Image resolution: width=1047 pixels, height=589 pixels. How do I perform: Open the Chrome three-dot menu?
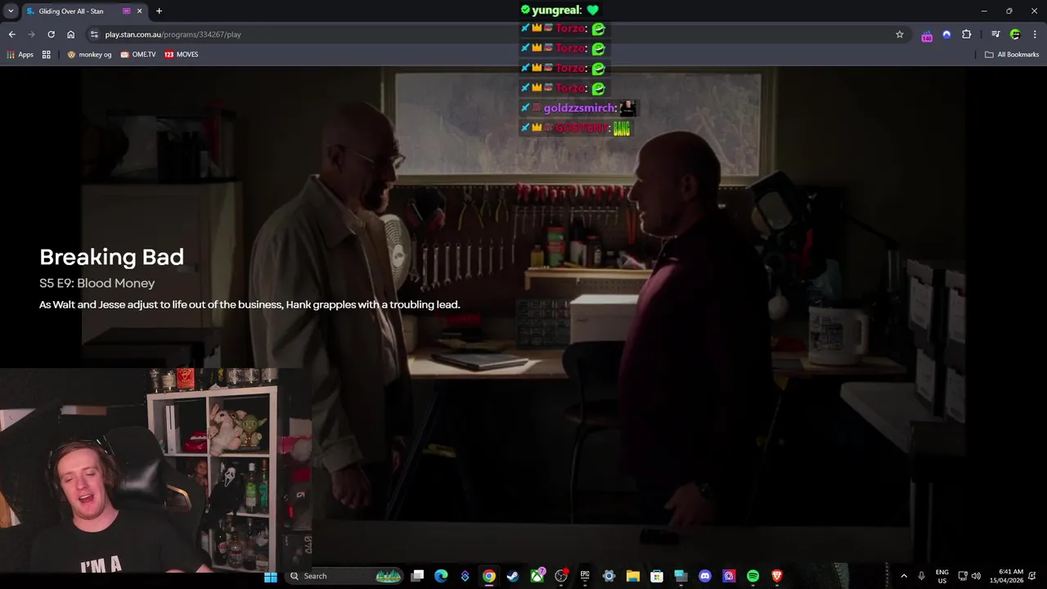(1035, 34)
